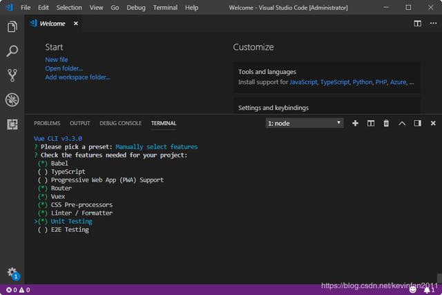Open the Selection menu

point(69,8)
